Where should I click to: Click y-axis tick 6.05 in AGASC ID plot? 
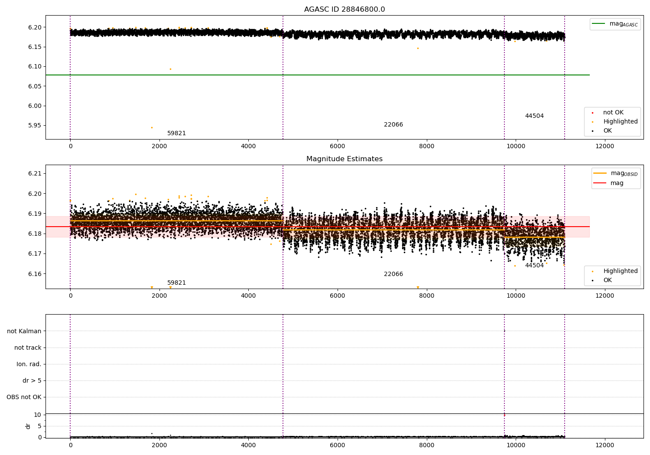click(34, 87)
